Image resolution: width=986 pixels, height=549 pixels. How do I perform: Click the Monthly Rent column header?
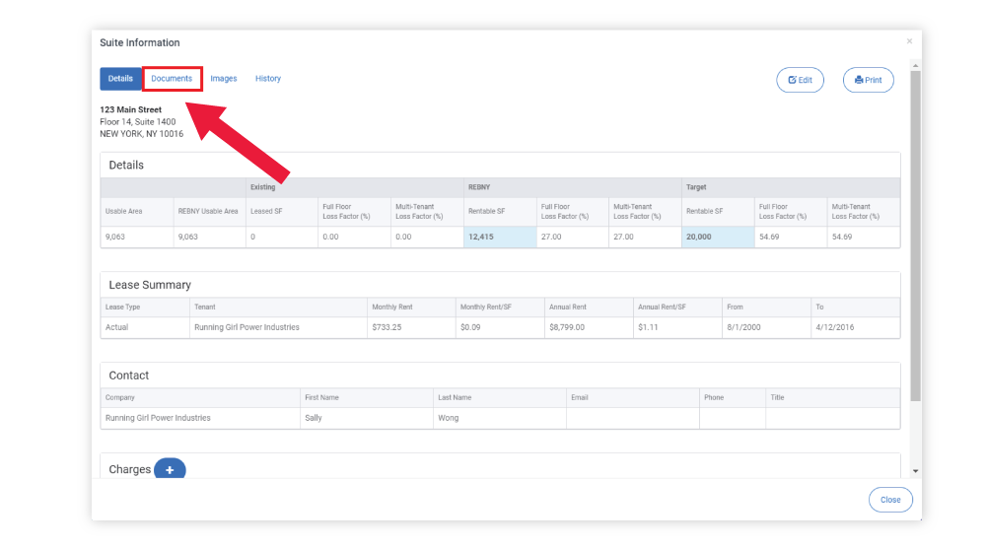click(392, 307)
